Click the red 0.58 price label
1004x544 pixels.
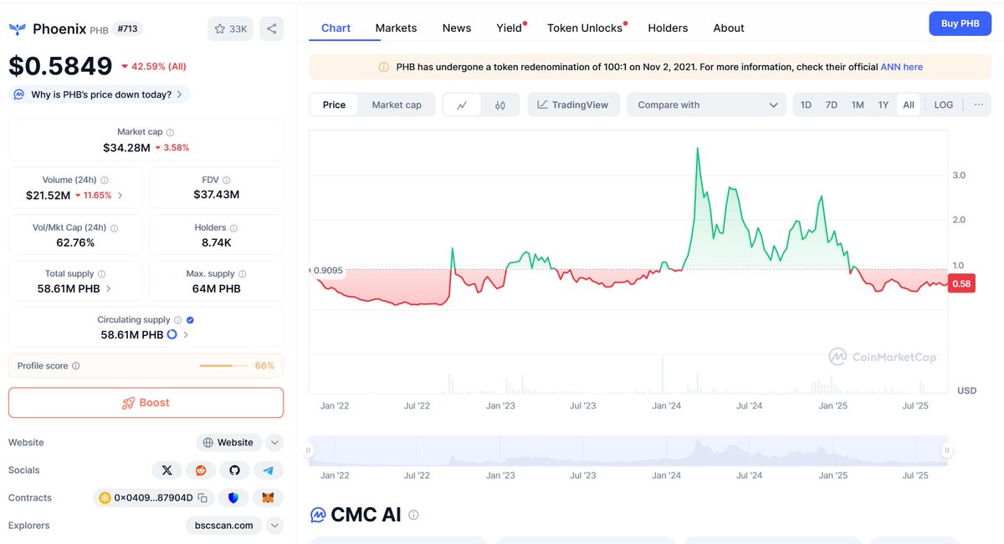[x=962, y=284]
